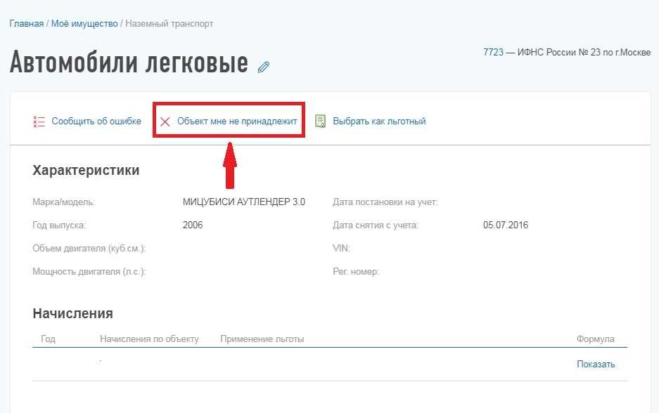Choose the 'Выбрать как льготный' link
659x413 pixels.
coord(379,122)
